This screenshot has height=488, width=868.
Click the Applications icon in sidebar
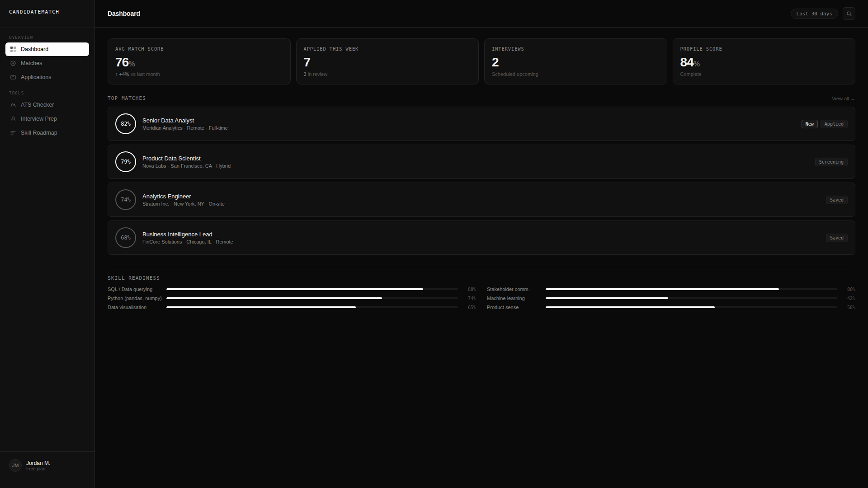[x=13, y=77]
